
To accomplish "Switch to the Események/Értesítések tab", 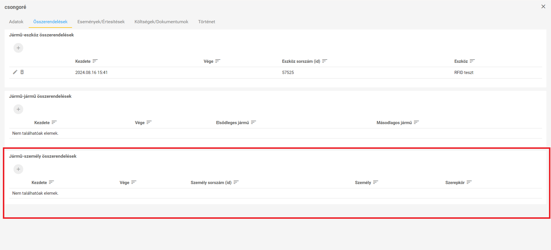I will pyautogui.click(x=101, y=22).
